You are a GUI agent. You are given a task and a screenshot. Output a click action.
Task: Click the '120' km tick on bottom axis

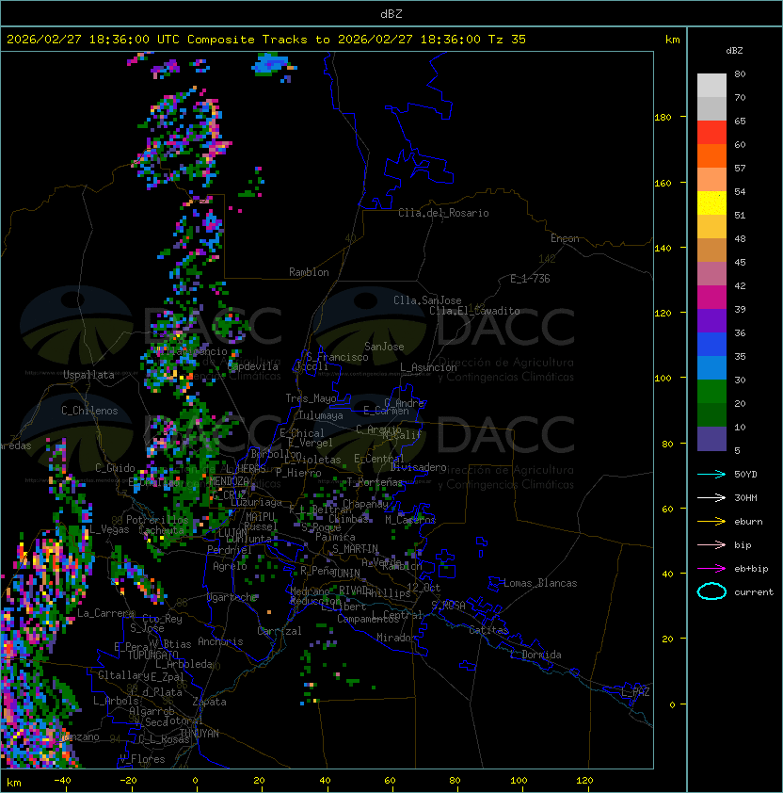(584, 780)
